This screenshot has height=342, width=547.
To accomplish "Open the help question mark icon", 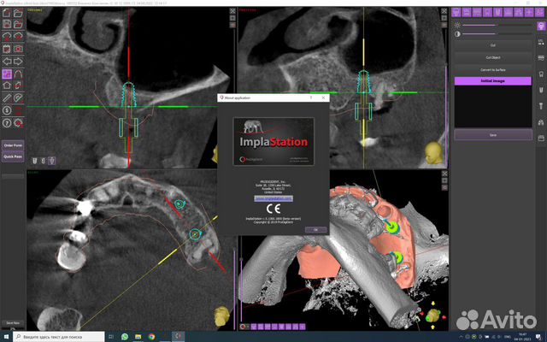I will [x=8, y=123].
